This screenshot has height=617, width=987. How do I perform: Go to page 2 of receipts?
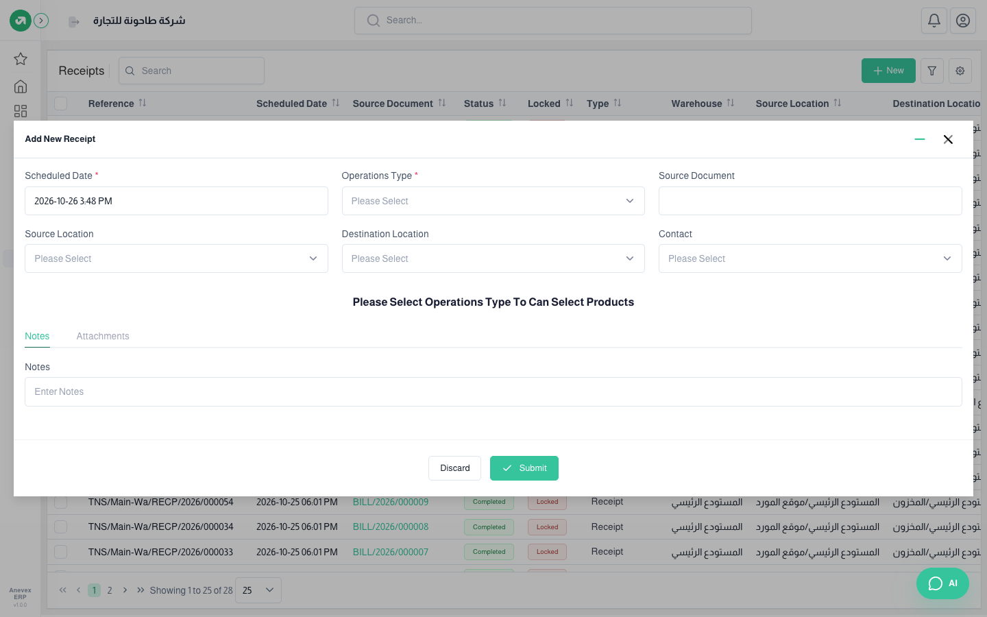click(110, 590)
